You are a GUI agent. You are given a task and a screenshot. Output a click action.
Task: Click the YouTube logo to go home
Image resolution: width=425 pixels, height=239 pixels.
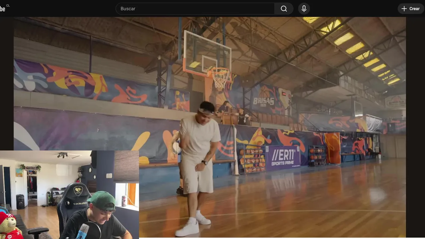pos(4,8)
